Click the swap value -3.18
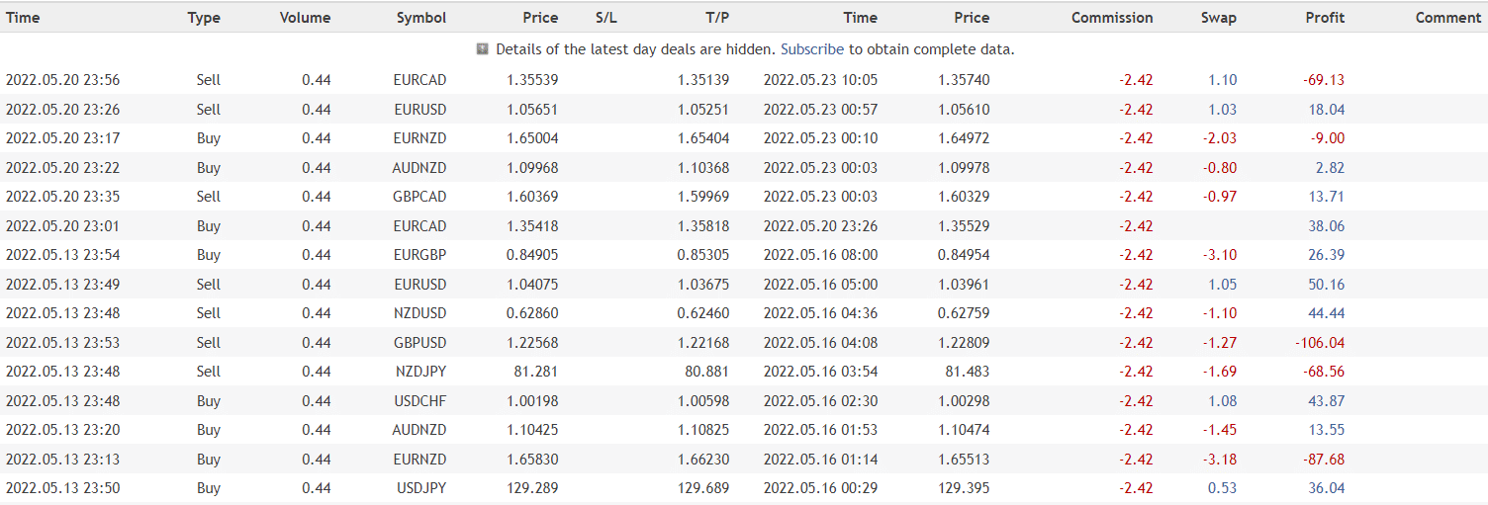1488x505 pixels. coord(1220,460)
